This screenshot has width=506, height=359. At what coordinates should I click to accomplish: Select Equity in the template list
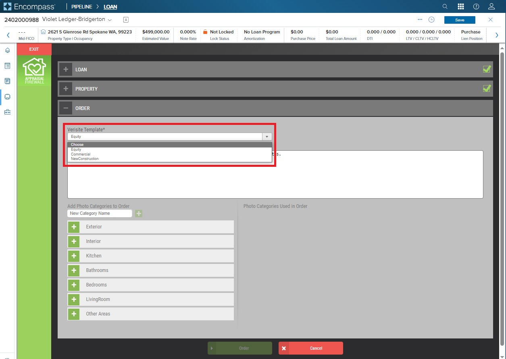[x=170, y=149]
